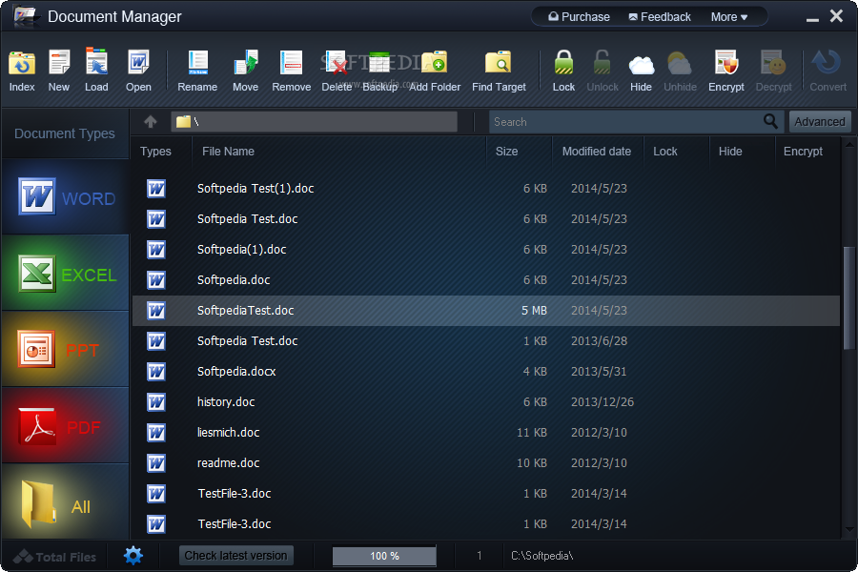This screenshot has height=572, width=858.
Task: Select the liesmich.doc file name
Action: tap(228, 433)
